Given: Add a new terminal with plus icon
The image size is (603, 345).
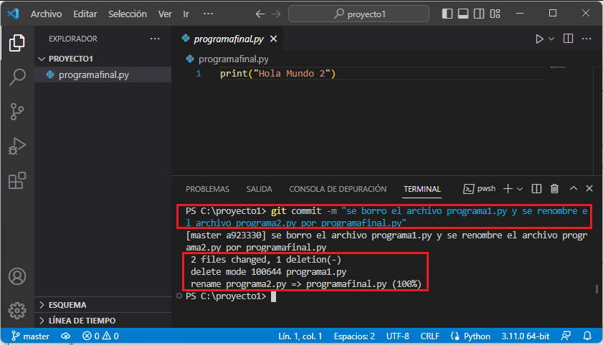Looking at the screenshot, I should coord(508,189).
